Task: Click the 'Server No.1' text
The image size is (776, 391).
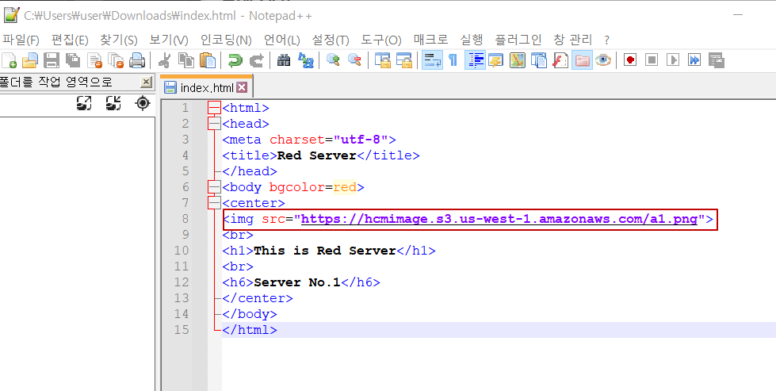Action: tap(297, 282)
